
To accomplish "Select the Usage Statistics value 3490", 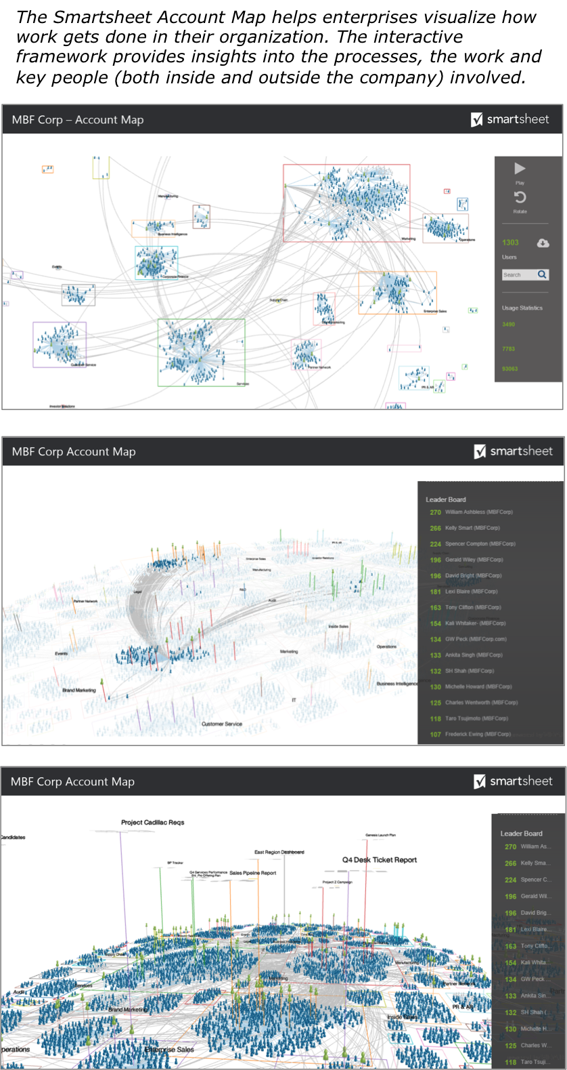I will coord(508,325).
